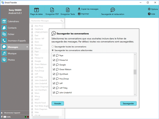Open Musique in the sidebar
This screenshot has width=159, height=119.
[15, 53]
